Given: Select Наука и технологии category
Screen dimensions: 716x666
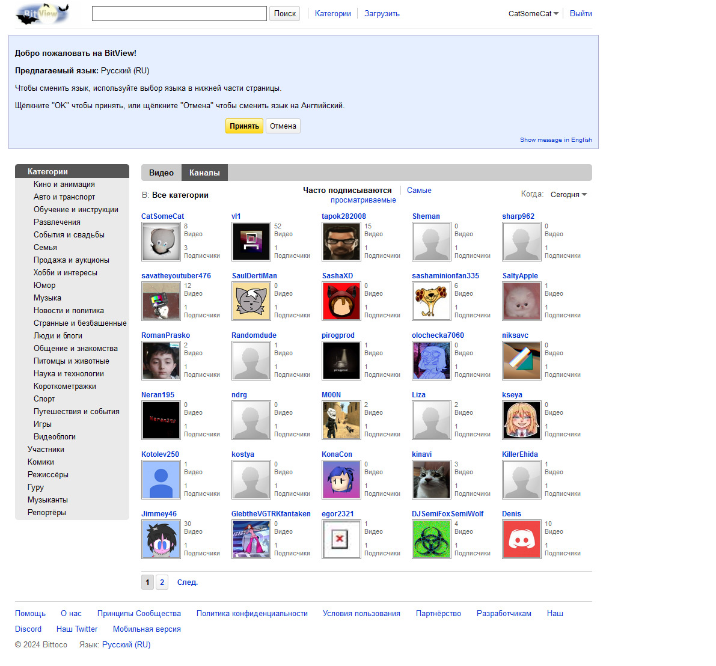Looking at the screenshot, I should pos(69,373).
